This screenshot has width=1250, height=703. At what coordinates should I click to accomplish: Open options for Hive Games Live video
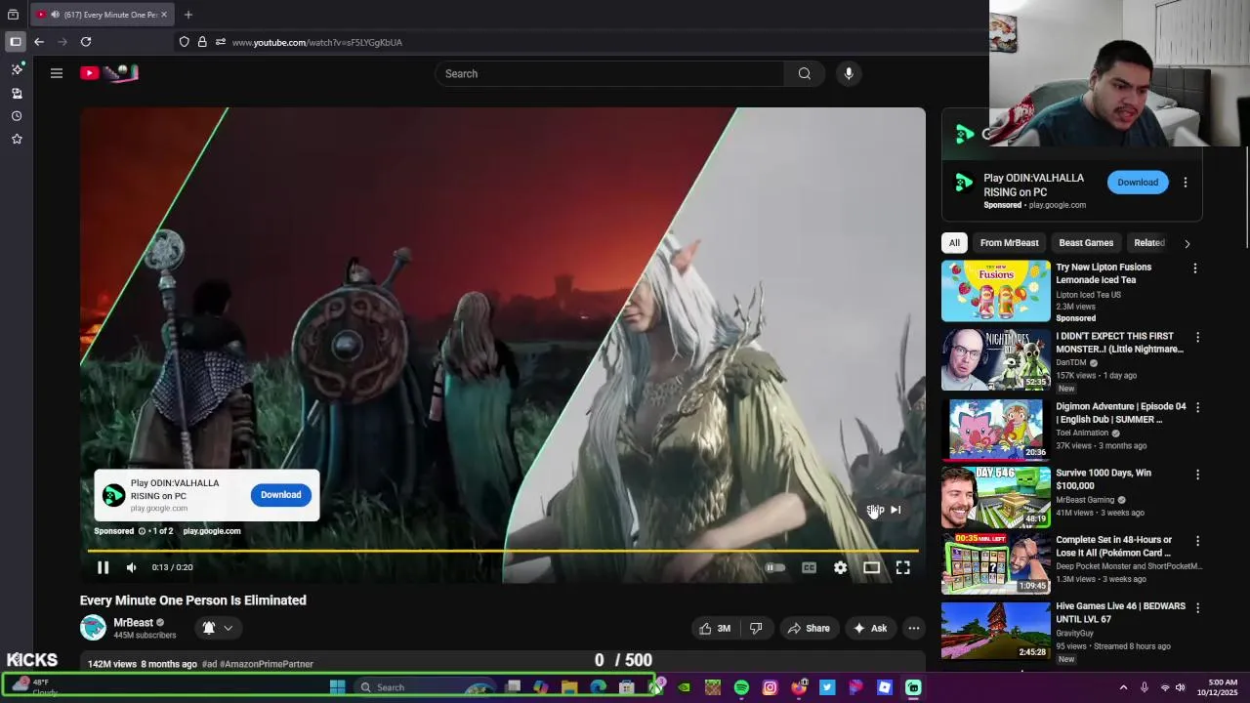[1197, 607]
